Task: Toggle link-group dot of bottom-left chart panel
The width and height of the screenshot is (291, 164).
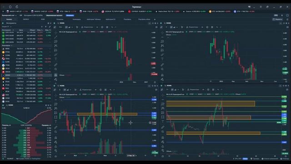Action: click(x=55, y=86)
